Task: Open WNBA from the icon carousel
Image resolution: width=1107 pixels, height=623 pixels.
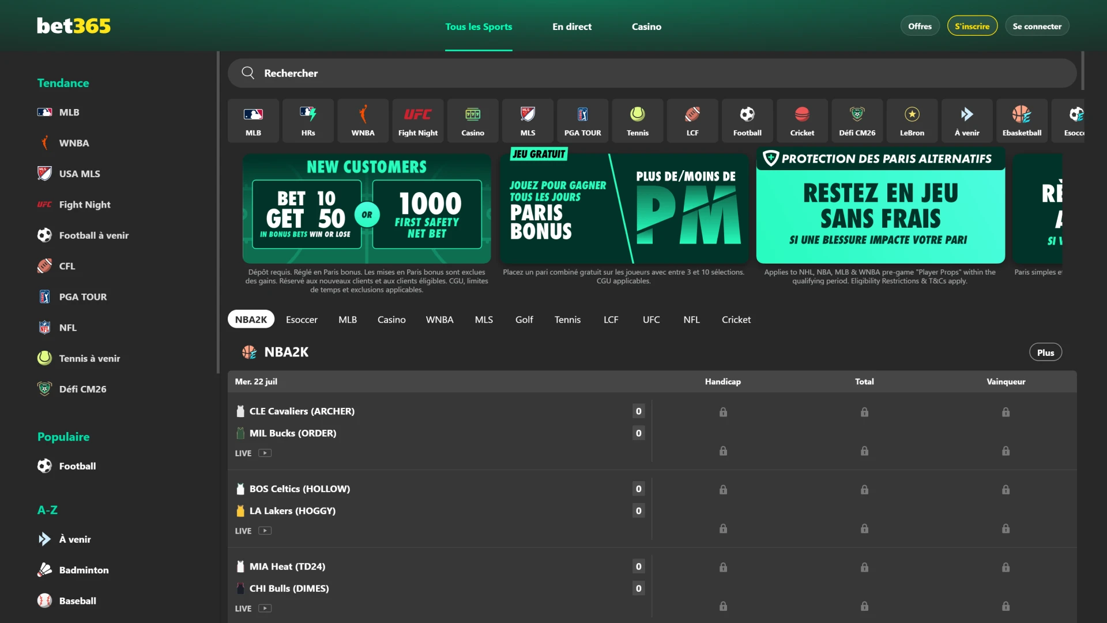Action: tap(363, 121)
